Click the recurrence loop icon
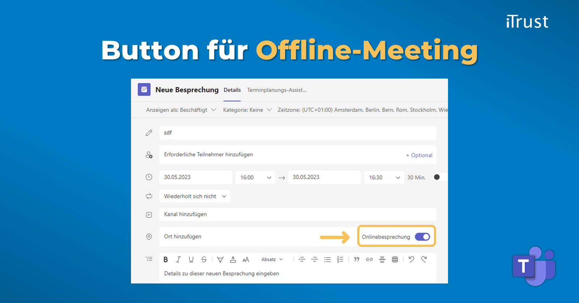Image resolution: width=579 pixels, height=303 pixels. tap(149, 196)
